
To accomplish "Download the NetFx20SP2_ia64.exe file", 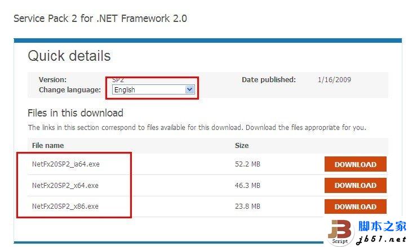I will (x=355, y=164).
